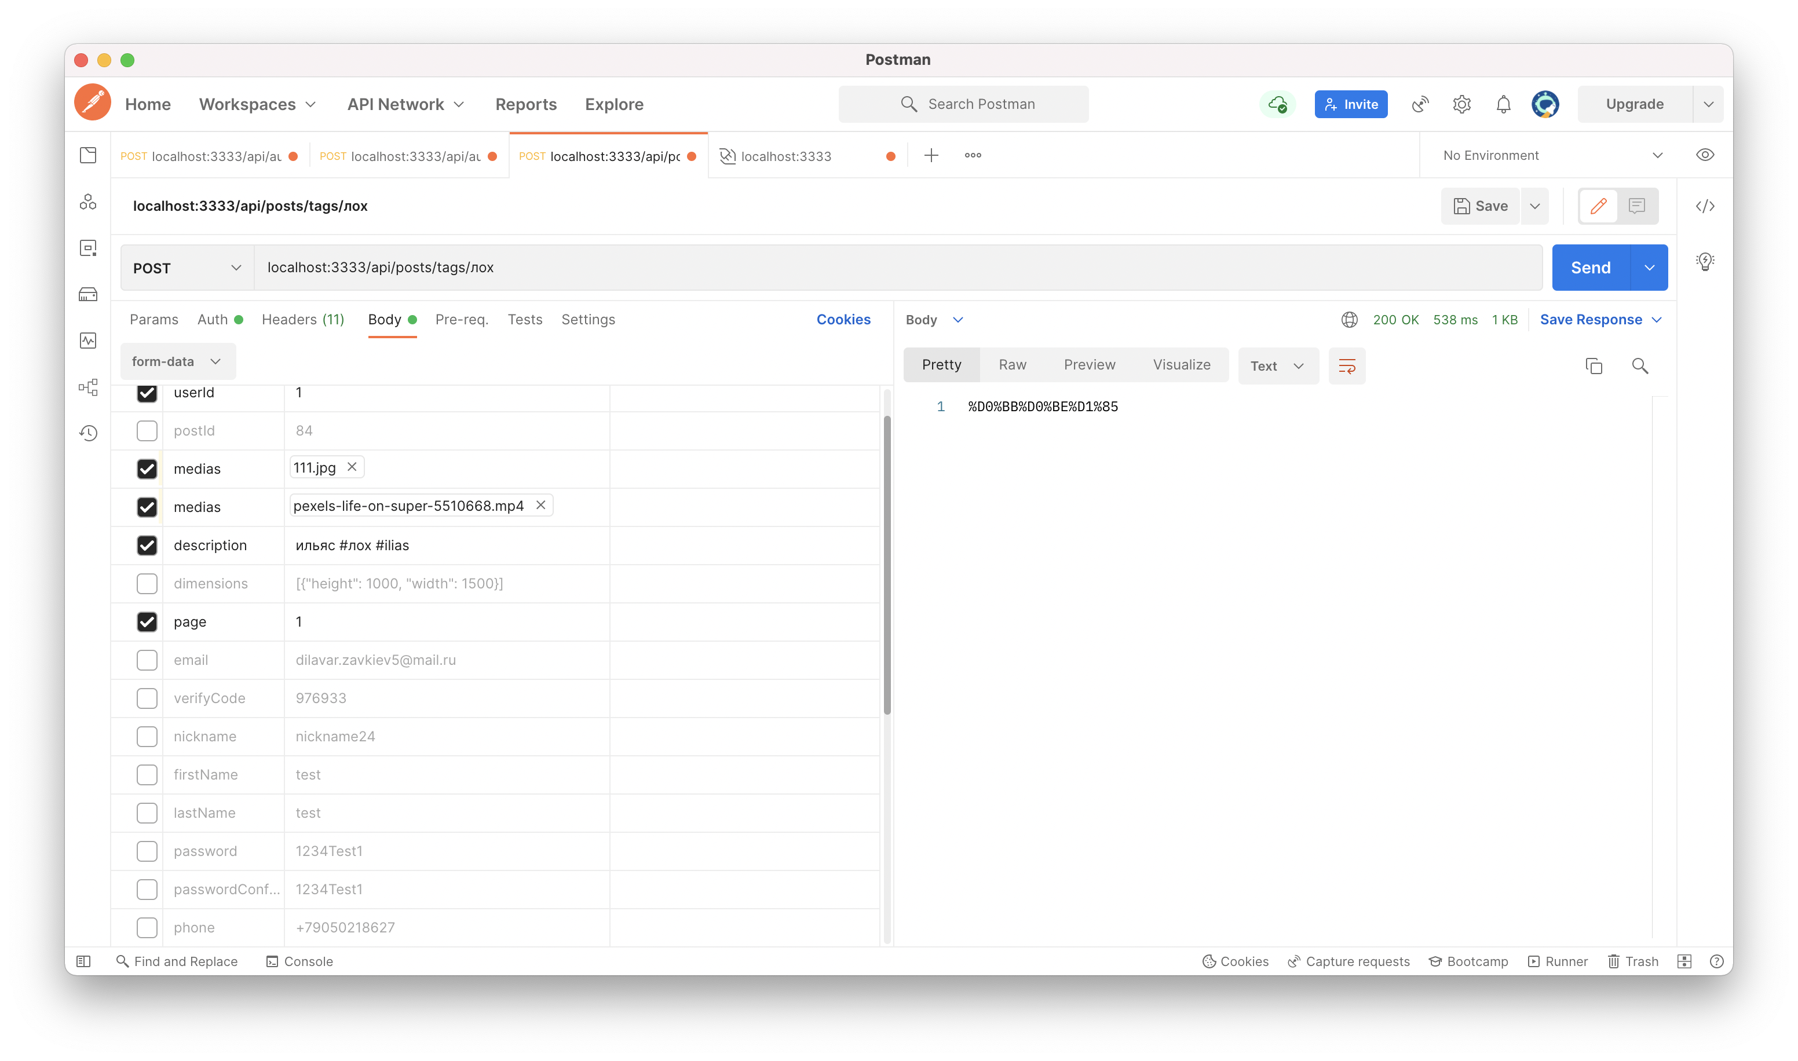Click the Cookies link
This screenshot has height=1061, width=1798.
(x=843, y=320)
